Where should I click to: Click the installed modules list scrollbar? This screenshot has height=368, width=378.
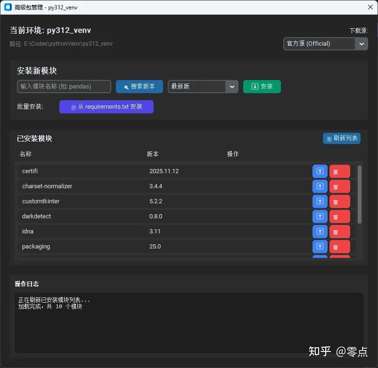pos(360,194)
